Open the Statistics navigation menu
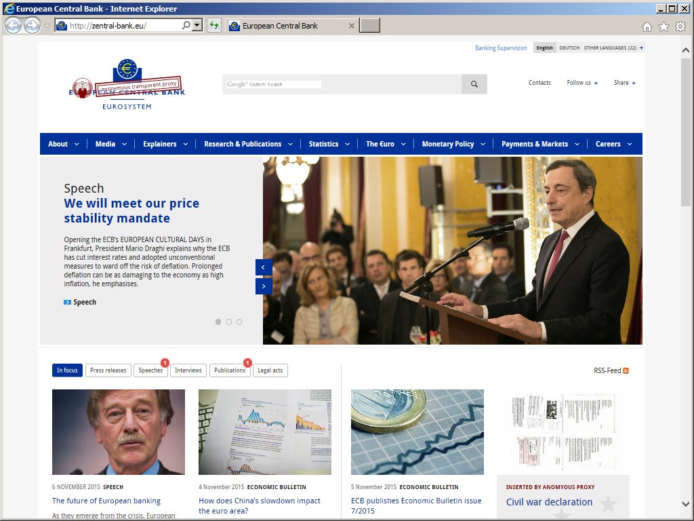The width and height of the screenshot is (694, 521). 329,144
